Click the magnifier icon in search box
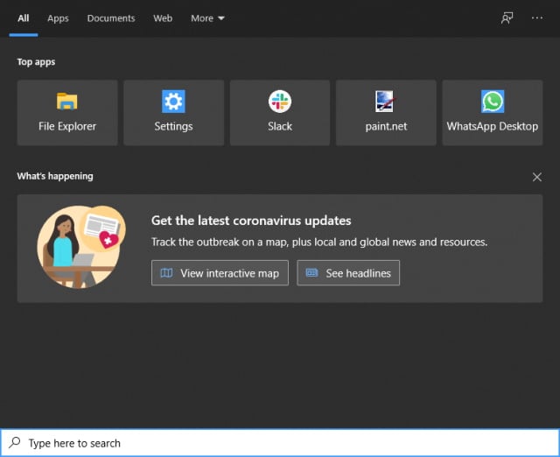This screenshot has height=457, width=560. tap(15, 443)
